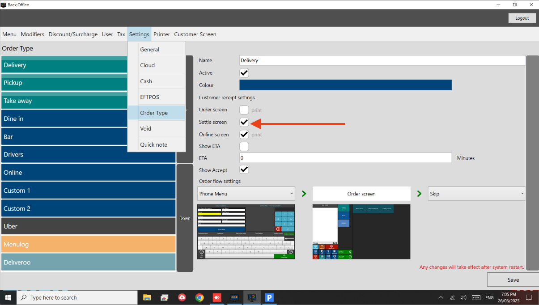Click the network icon in system tray
This screenshot has width=539, height=305.
coord(452,297)
